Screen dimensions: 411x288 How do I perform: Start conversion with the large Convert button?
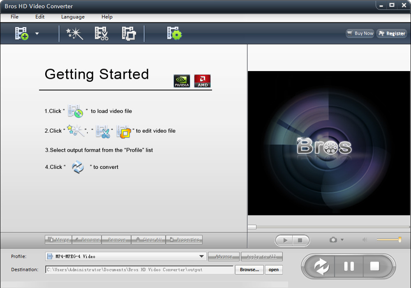pos(321,267)
